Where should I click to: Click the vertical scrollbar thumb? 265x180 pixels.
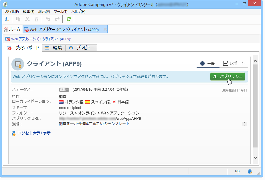(x=255, y=106)
